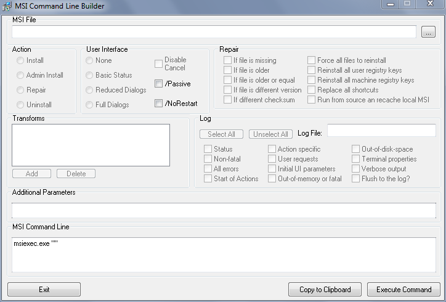Click inside the MSI File path field

214,32
